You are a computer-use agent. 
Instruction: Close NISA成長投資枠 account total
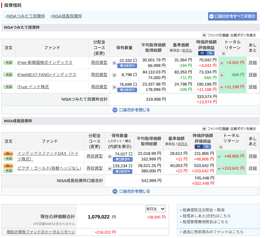click(131, 192)
